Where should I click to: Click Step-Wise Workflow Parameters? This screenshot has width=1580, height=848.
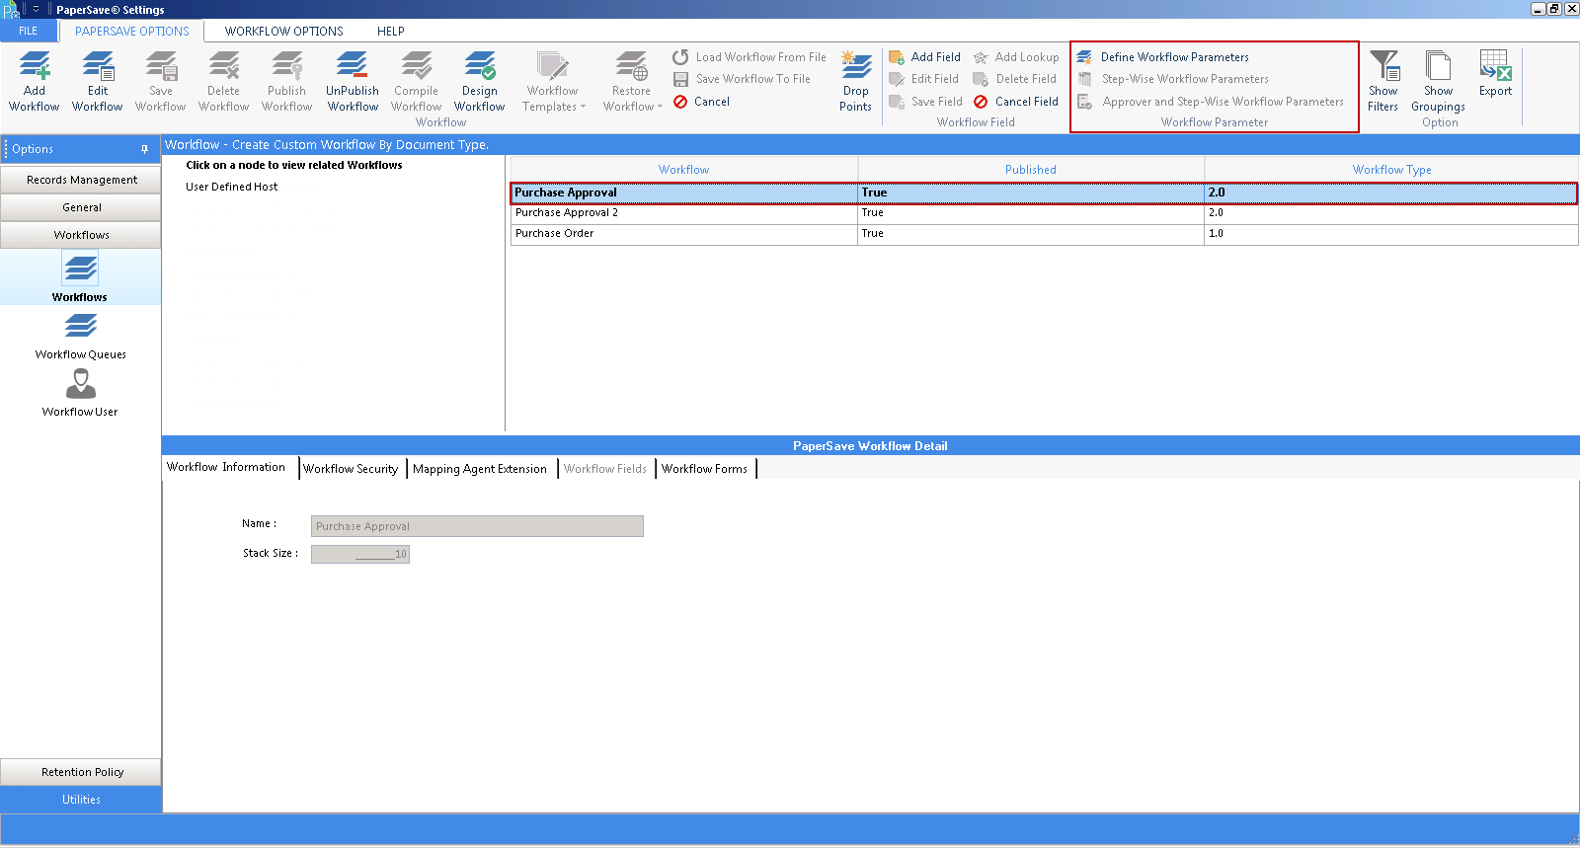[x=1172, y=79]
